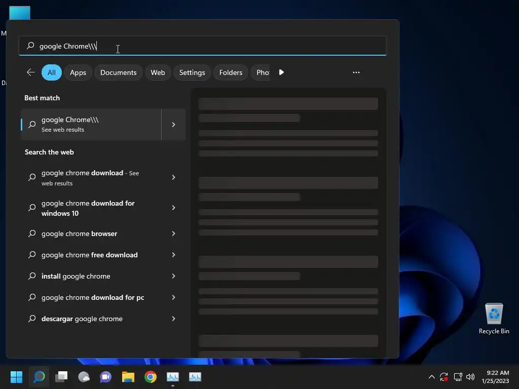The height and width of the screenshot is (389, 519).
Task: Click magnifier icon beside 'google chrome download for pc'
Action: (x=32, y=297)
